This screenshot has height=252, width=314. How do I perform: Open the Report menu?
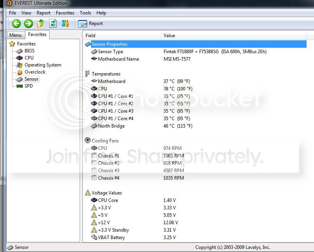pos(43,13)
